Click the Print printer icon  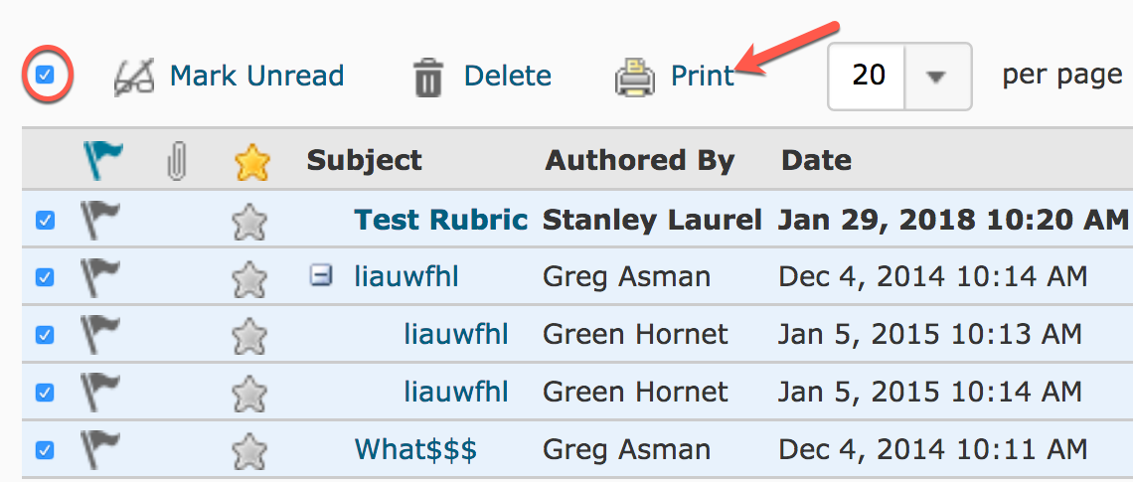coord(634,77)
